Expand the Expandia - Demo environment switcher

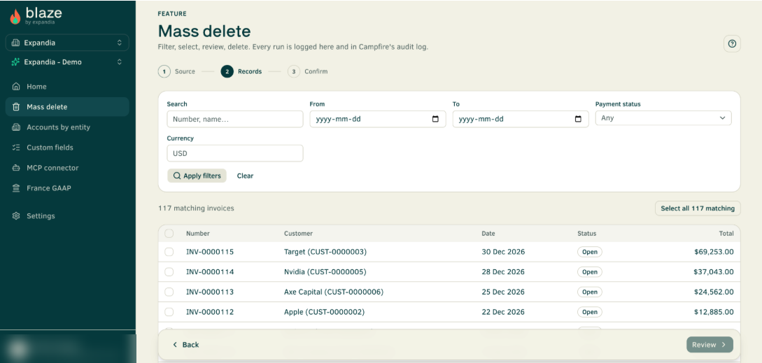click(67, 62)
